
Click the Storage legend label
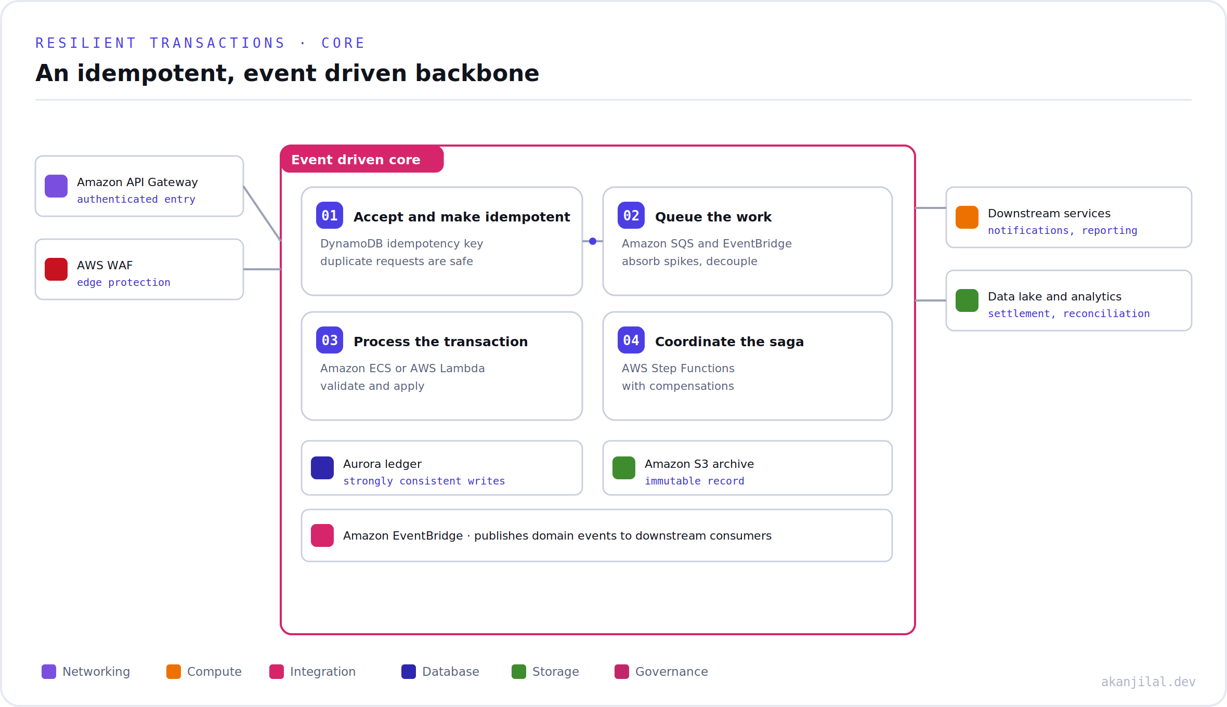coord(556,672)
